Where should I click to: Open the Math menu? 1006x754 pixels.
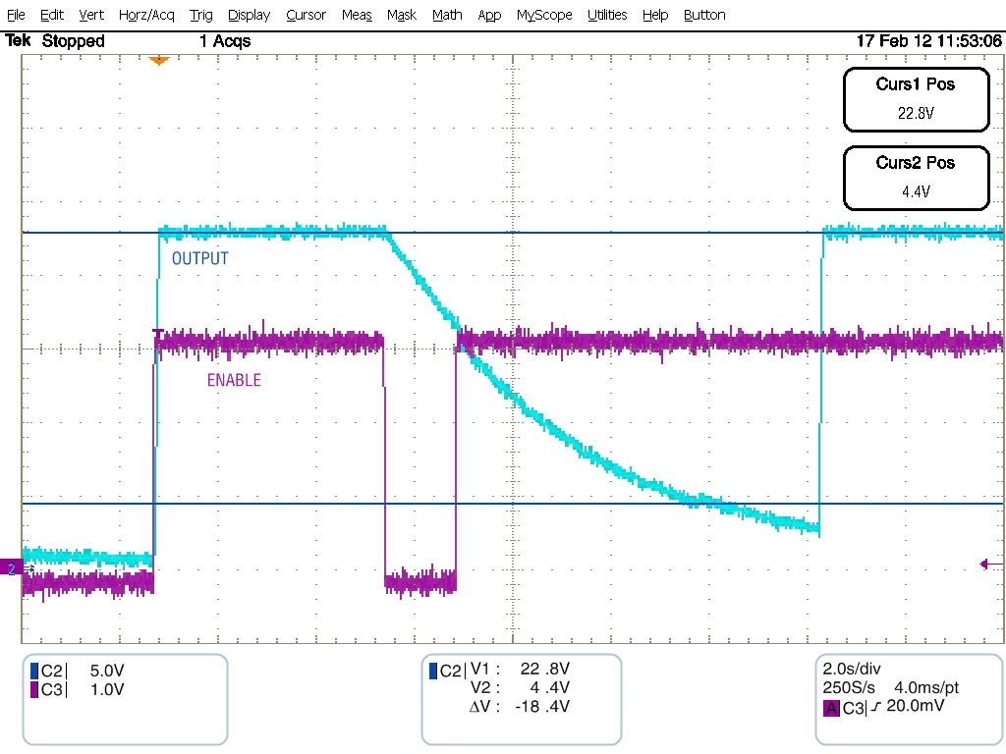447,15
